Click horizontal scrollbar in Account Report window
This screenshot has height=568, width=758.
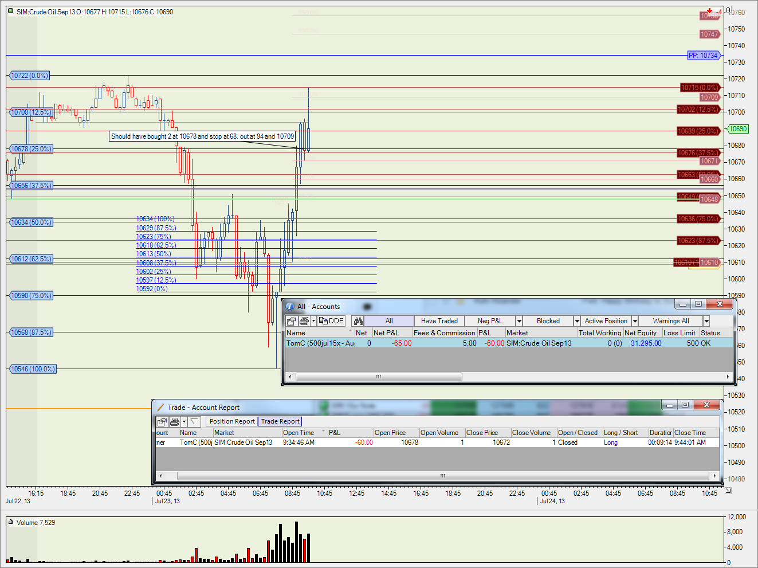(x=442, y=476)
